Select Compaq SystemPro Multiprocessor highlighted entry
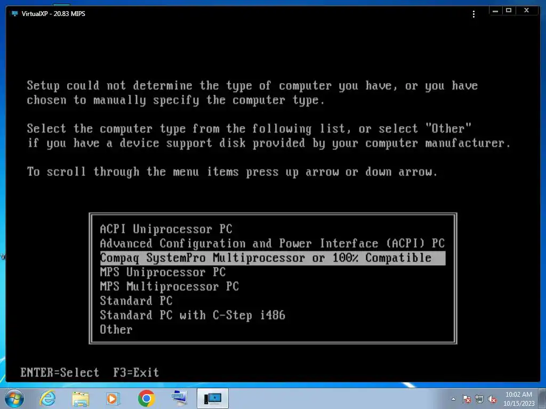This screenshot has height=409, width=546. click(272, 258)
